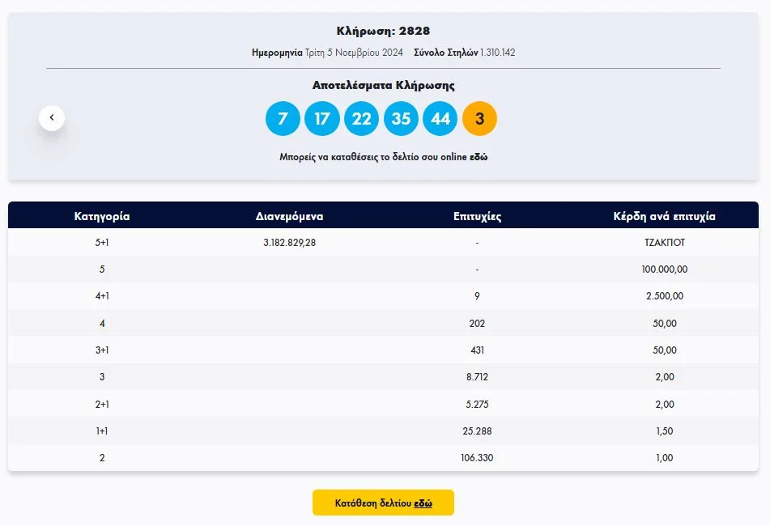Click the previous draw arrow button
The width and height of the screenshot is (770, 526).
(52, 118)
